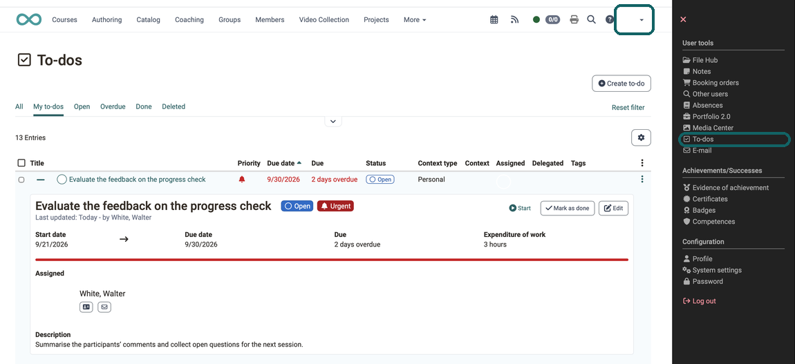Screen dimensions: 795x364
Task: Log out from the side panel
Action: point(699,300)
